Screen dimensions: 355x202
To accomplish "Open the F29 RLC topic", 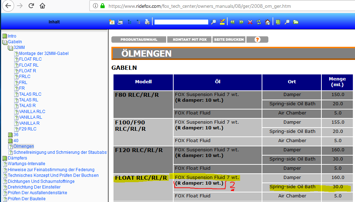I will click(28, 129).
